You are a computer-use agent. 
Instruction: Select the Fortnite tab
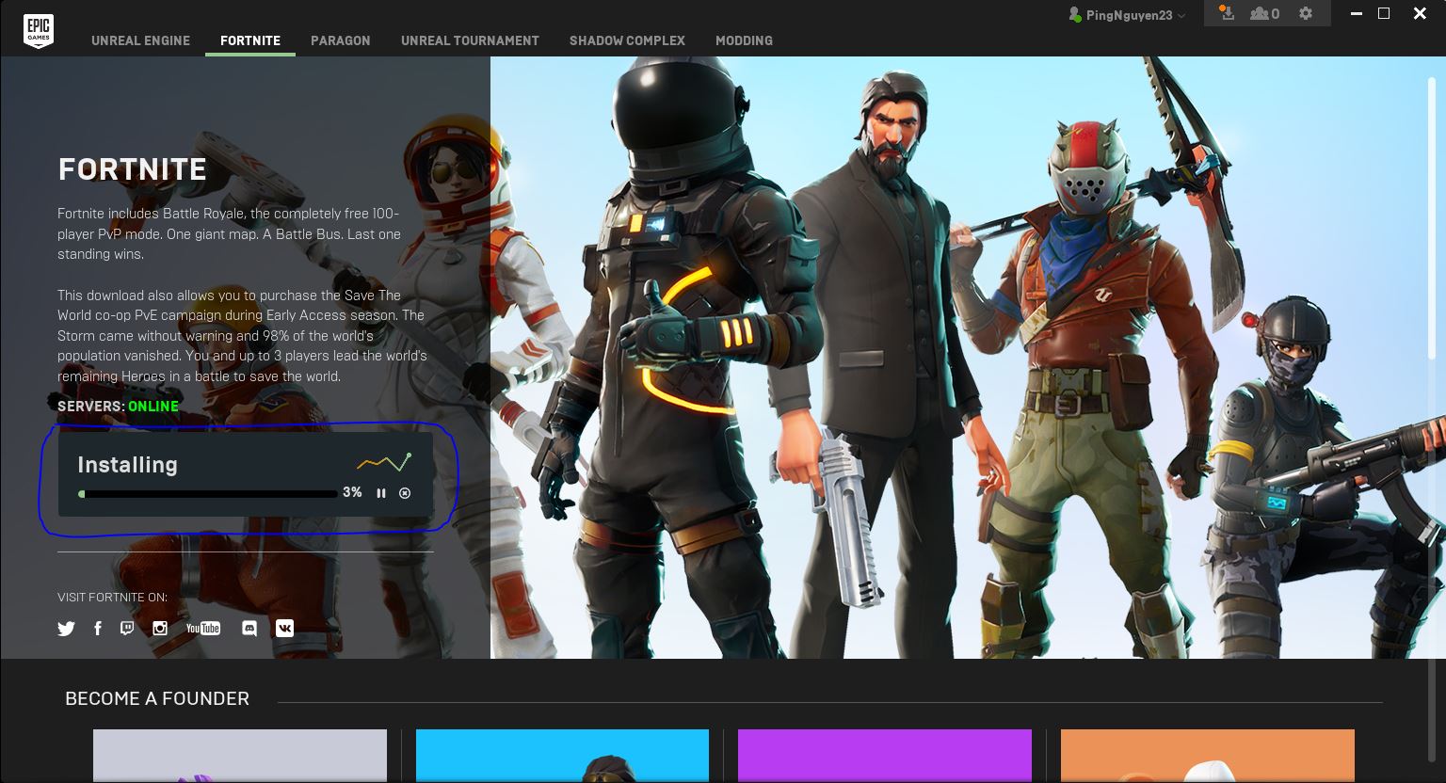[x=250, y=40]
